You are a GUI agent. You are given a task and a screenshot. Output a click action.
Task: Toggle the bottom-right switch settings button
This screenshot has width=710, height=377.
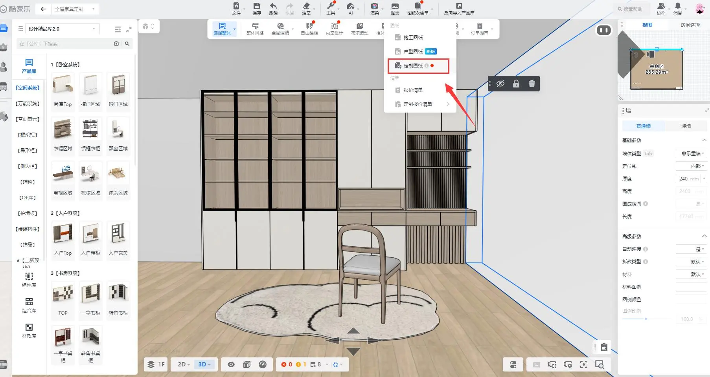click(x=513, y=364)
